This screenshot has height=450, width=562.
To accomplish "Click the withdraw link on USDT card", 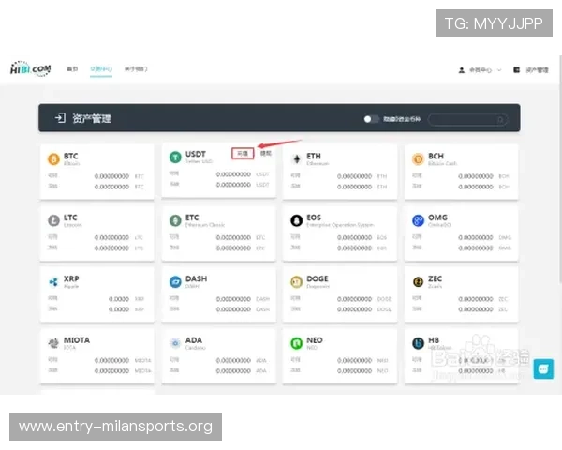I will pyautogui.click(x=265, y=152).
